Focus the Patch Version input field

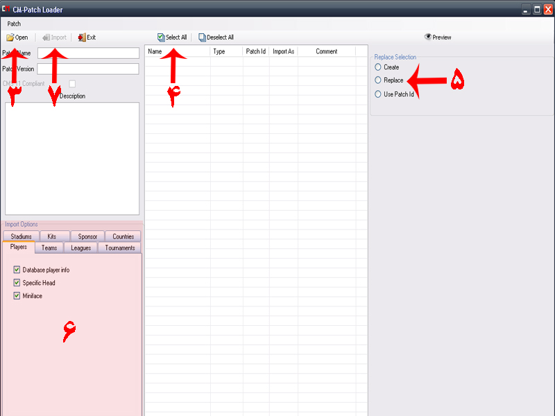coord(88,69)
